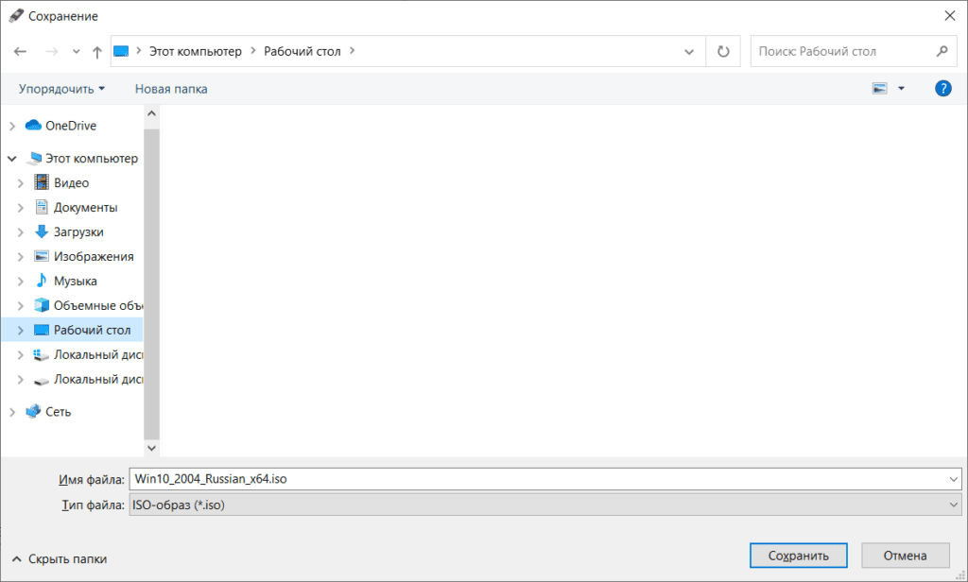Expand the 'Видео' folder node
Screen dimensions: 968x582
(21, 183)
